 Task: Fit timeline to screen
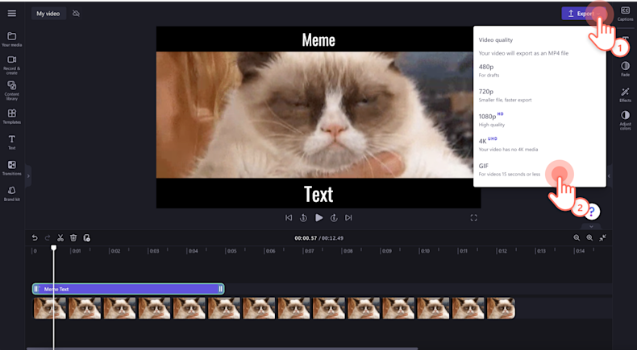(602, 237)
